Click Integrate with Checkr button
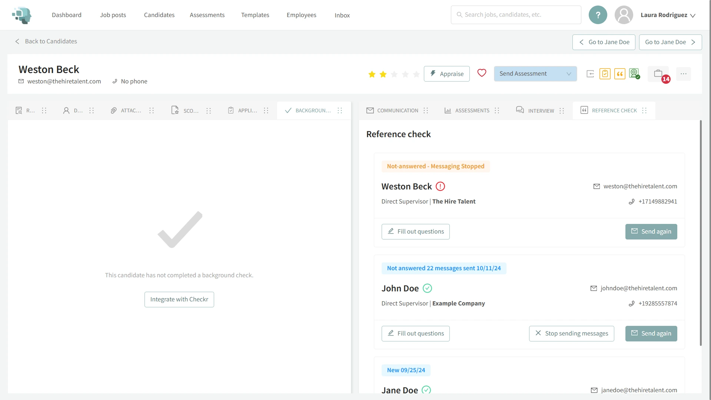Viewport: 711px width, 400px height. click(179, 300)
